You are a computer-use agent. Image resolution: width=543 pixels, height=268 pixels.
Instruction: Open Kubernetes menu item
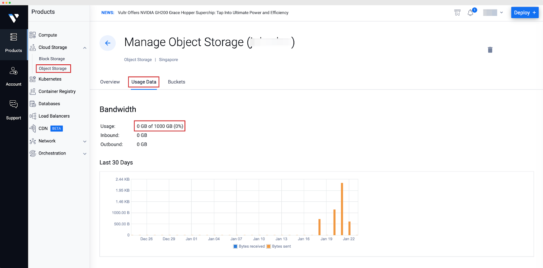coord(50,79)
